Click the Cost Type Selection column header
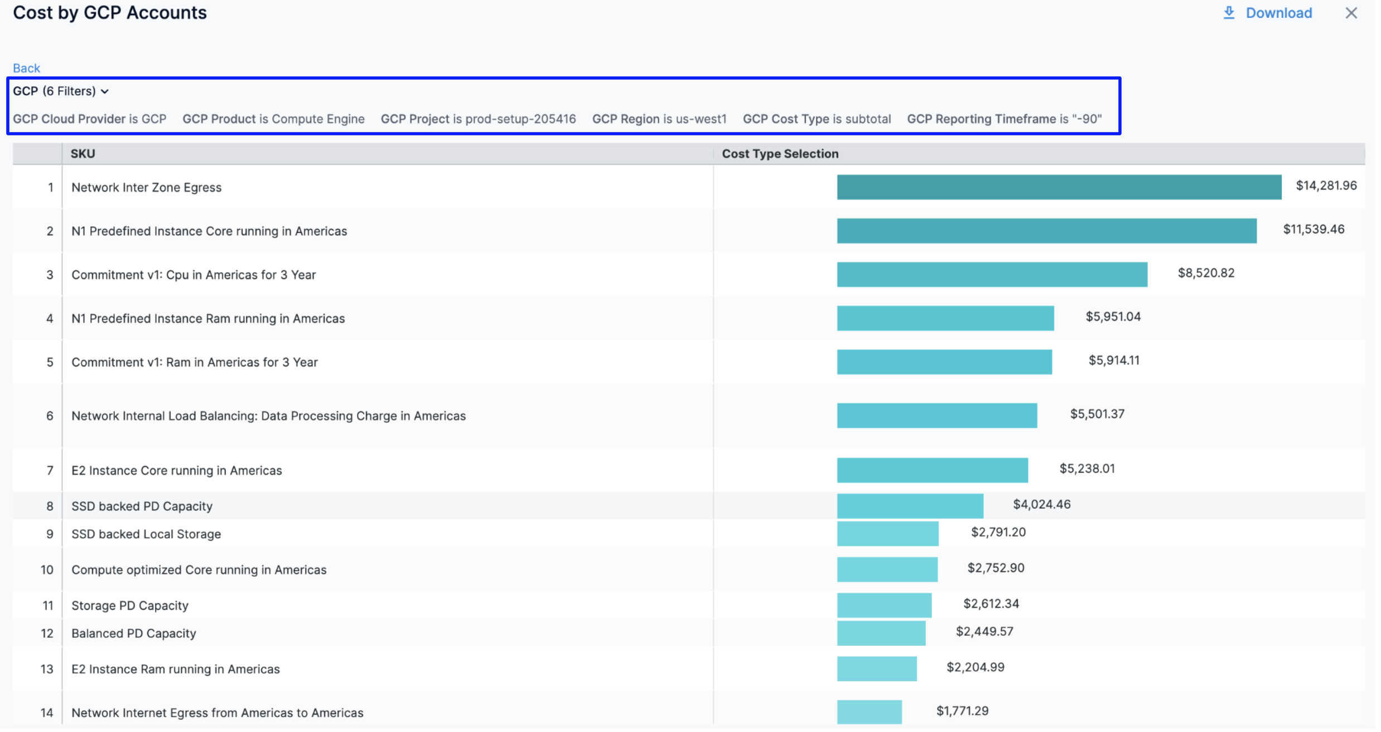Image resolution: width=1381 pixels, height=732 pixels. 780,154
